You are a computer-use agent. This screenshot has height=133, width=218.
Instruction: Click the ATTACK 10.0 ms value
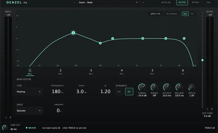coord(167,96)
